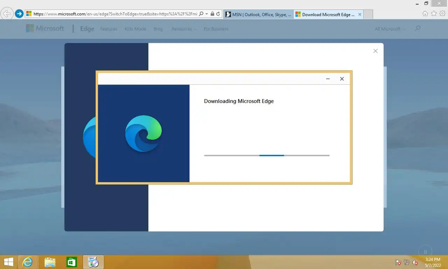The width and height of the screenshot is (448, 269).
Task: Open the Internet Explorer Tools gear menu
Action: click(442, 14)
